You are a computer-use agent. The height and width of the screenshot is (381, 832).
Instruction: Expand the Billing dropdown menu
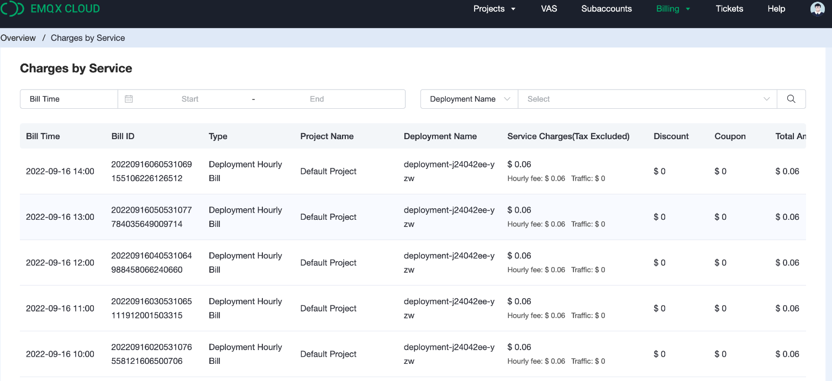click(x=673, y=9)
